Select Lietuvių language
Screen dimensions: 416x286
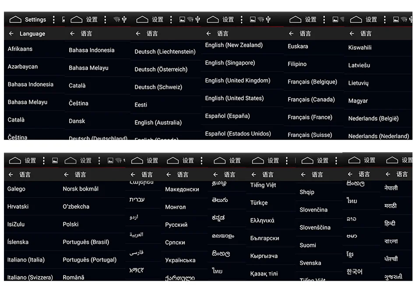(x=359, y=83)
